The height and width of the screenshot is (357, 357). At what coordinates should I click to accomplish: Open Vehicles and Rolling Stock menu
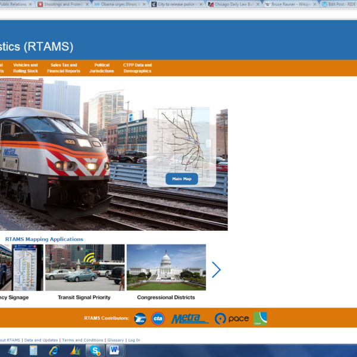click(26, 68)
